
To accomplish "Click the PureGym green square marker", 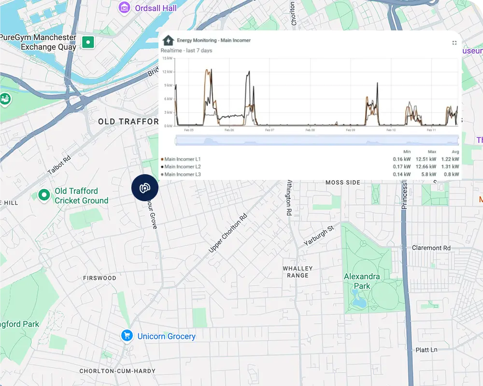I will point(88,42).
